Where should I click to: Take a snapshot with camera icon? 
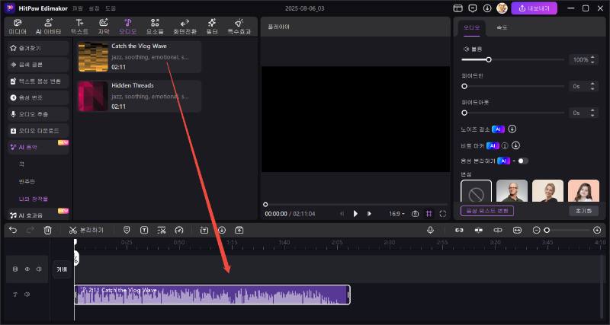click(415, 214)
